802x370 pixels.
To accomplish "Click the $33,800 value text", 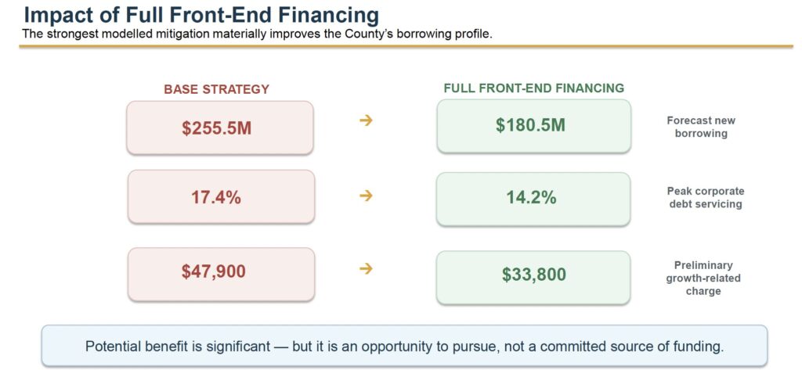I will pos(533,275).
